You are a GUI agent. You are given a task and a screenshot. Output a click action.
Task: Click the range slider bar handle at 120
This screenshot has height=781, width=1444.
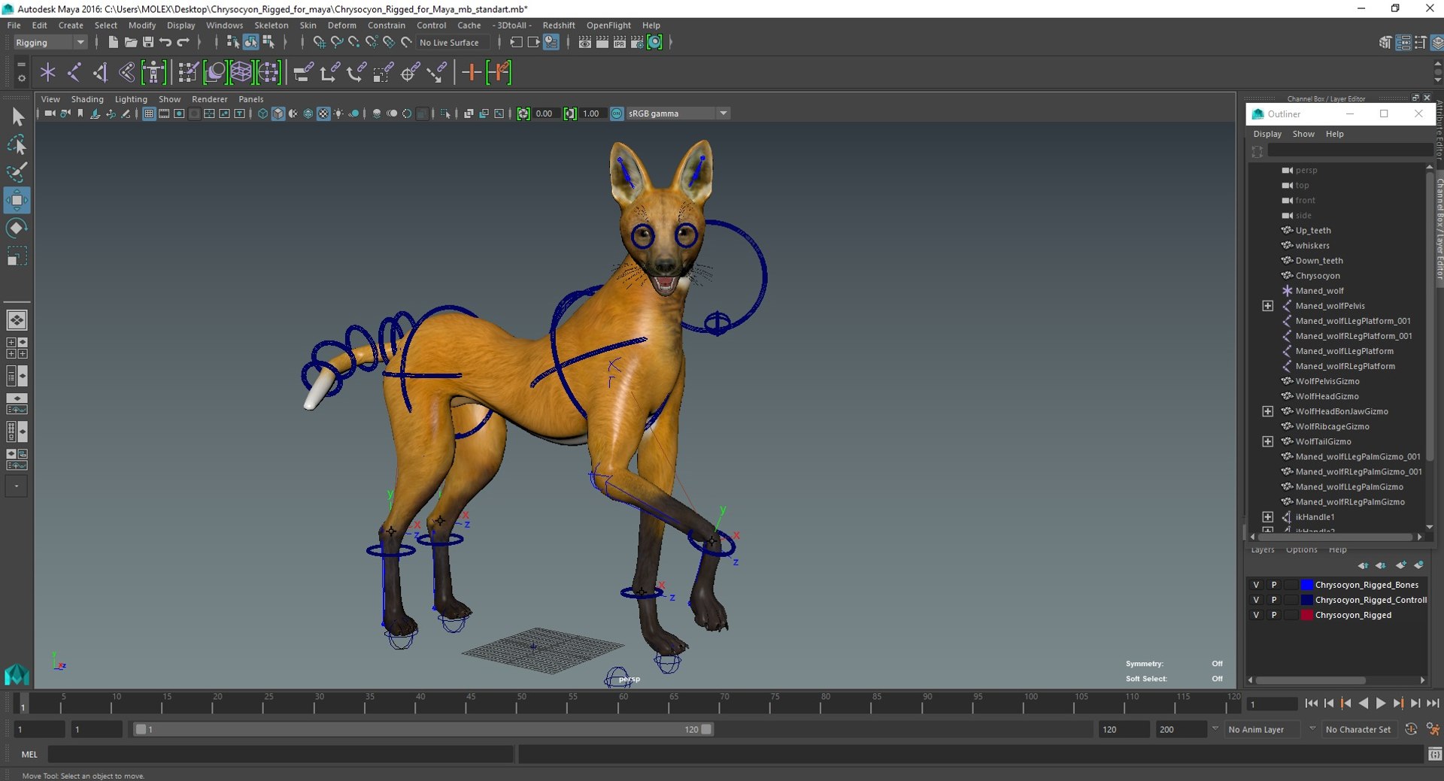(706, 729)
